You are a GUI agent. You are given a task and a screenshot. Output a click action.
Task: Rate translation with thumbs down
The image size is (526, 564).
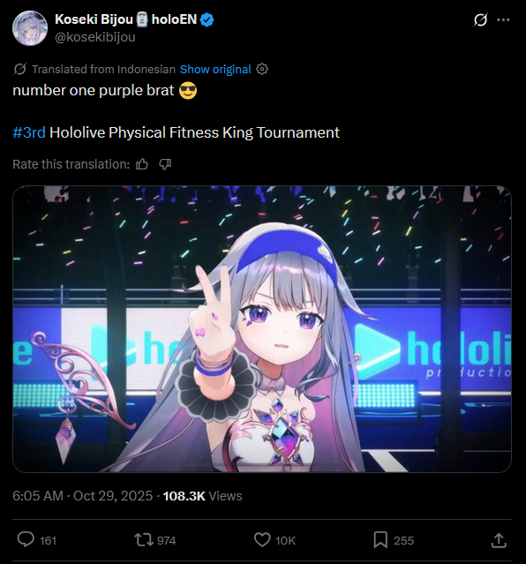pos(165,164)
